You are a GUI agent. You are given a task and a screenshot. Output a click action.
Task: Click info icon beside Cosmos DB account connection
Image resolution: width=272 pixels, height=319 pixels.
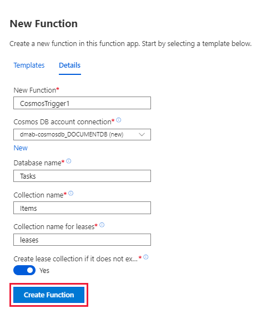click(x=119, y=120)
